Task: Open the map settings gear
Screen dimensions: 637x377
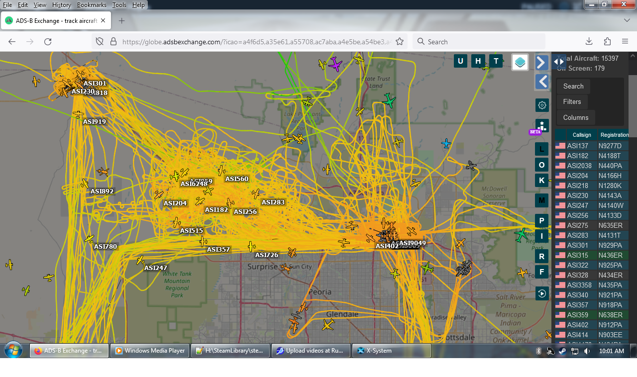Action: coord(542,105)
